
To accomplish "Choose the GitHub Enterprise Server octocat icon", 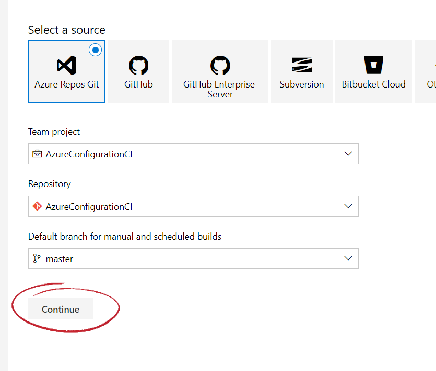I will (x=220, y=65).
